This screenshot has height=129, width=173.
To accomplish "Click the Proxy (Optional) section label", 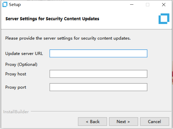I will pyautogui.click(x=21, y=64).
